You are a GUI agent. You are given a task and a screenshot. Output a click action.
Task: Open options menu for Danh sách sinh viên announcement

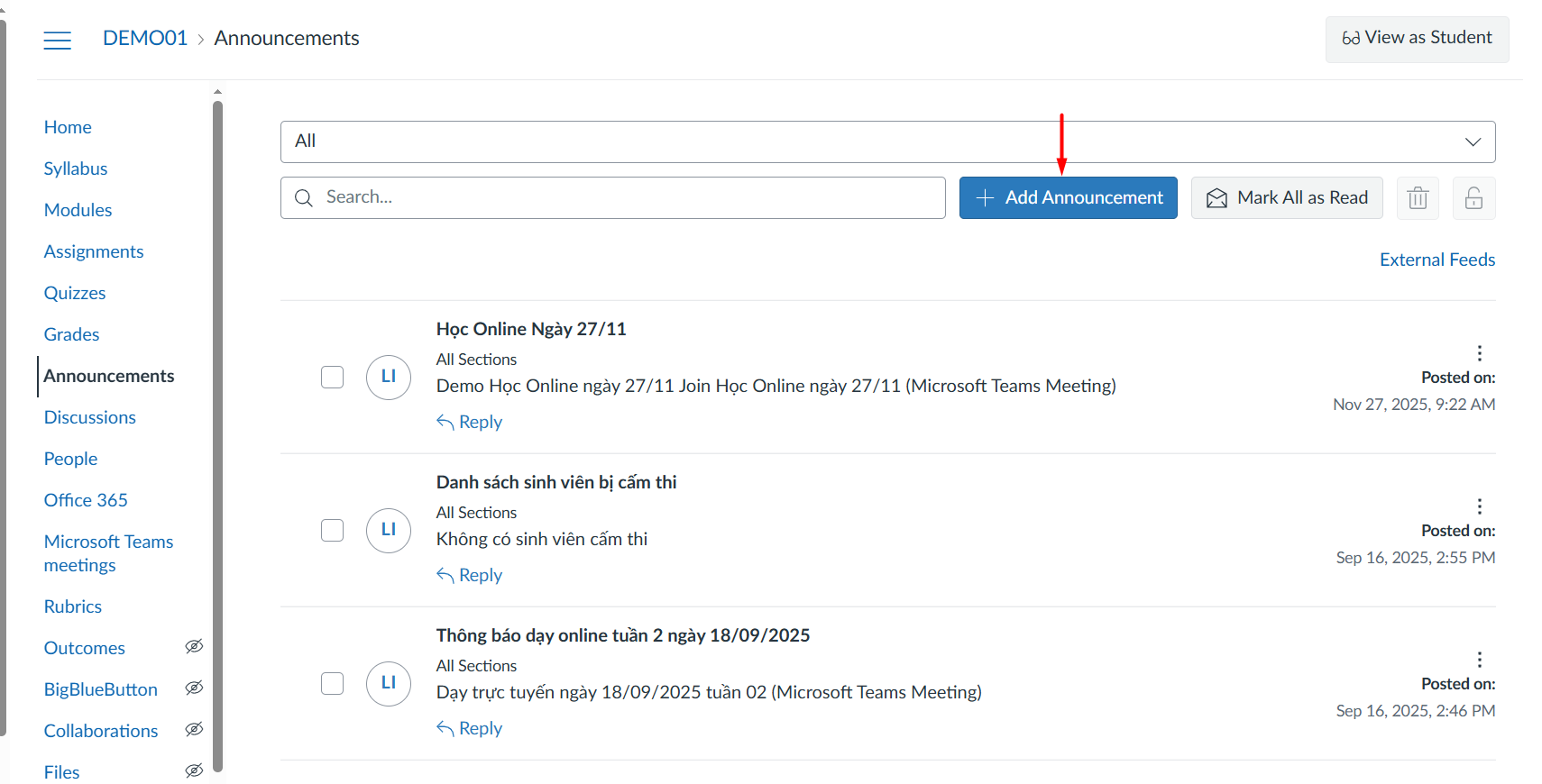(x=1479, y=506)
